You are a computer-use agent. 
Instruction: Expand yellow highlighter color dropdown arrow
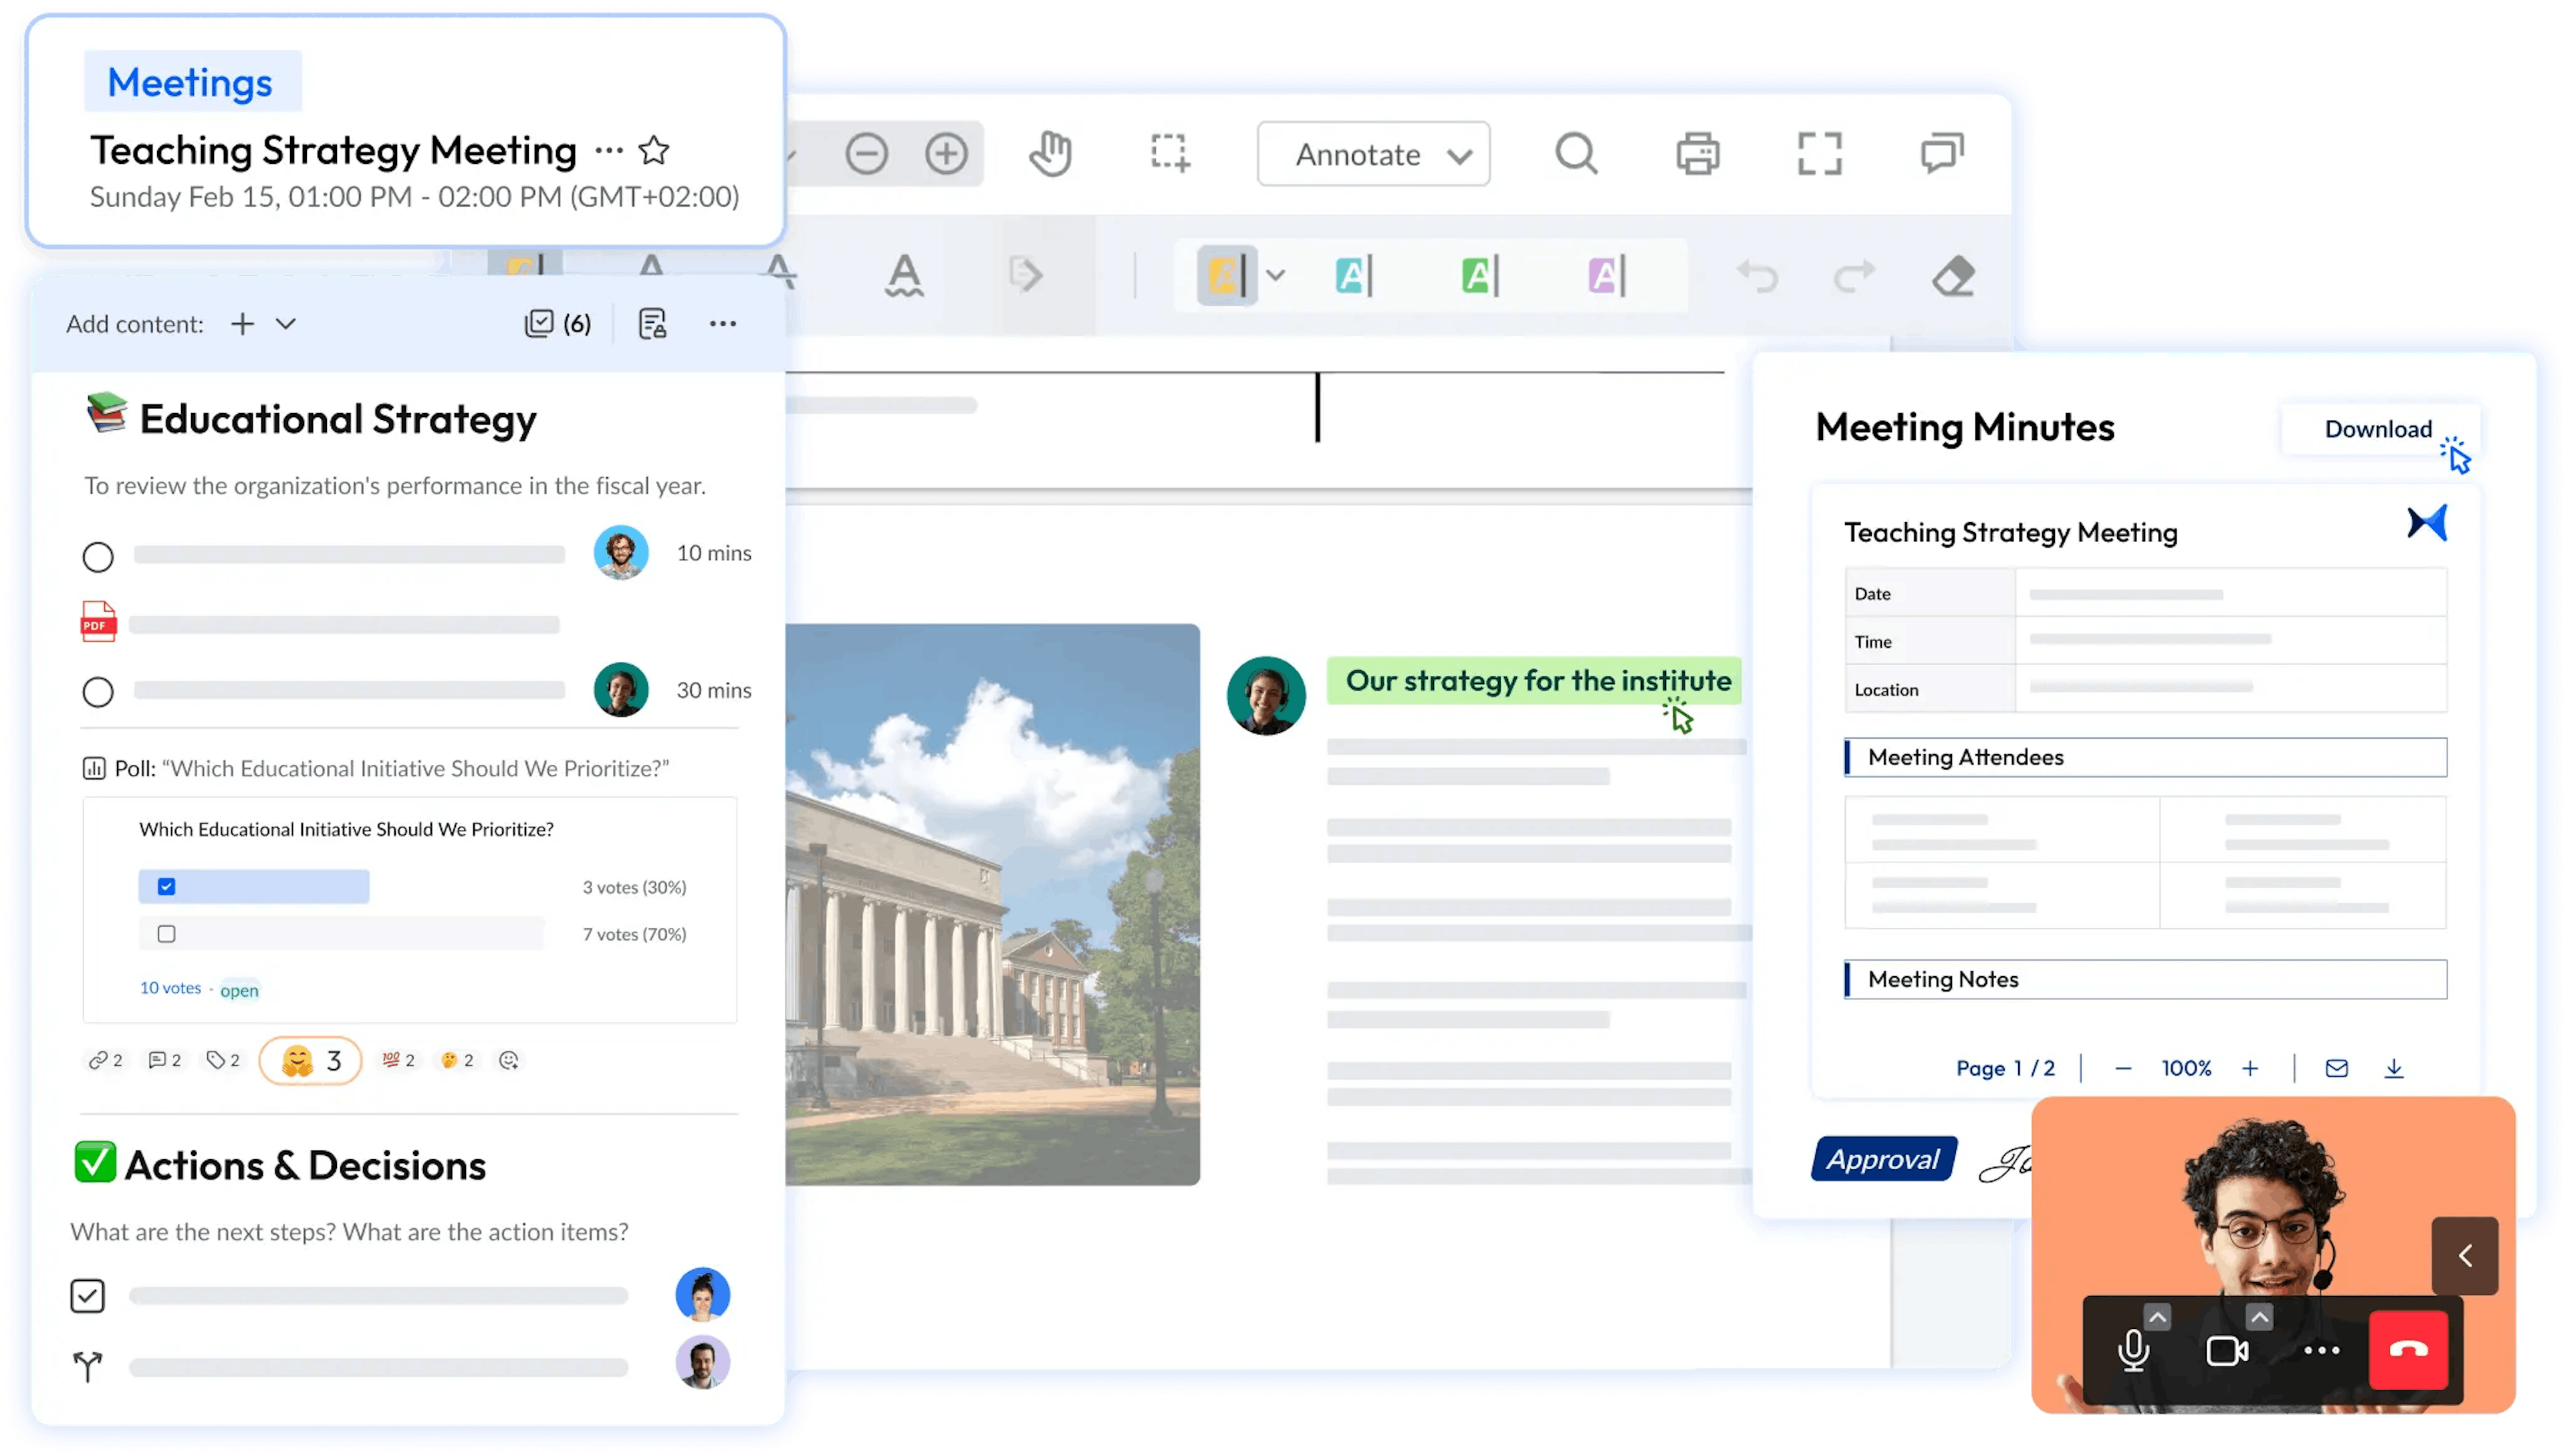[x=1275, y=275]
